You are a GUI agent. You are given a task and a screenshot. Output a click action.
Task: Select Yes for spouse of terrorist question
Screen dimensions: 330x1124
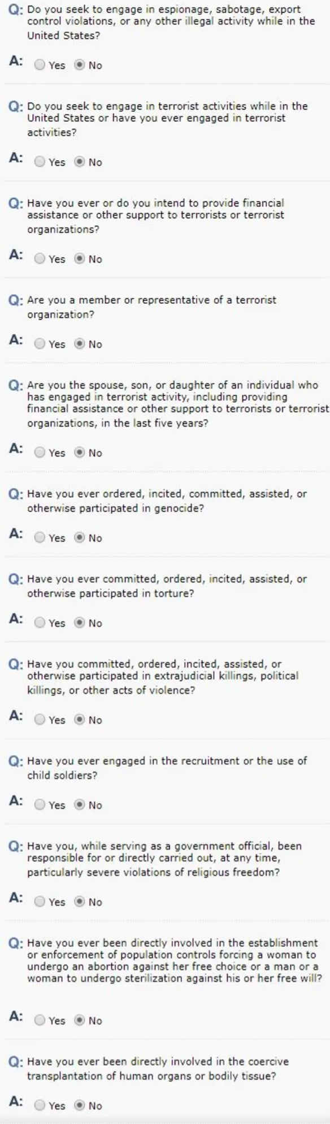38,453
